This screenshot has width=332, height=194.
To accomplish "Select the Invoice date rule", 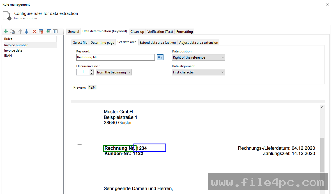I will (x=30, y=50).
